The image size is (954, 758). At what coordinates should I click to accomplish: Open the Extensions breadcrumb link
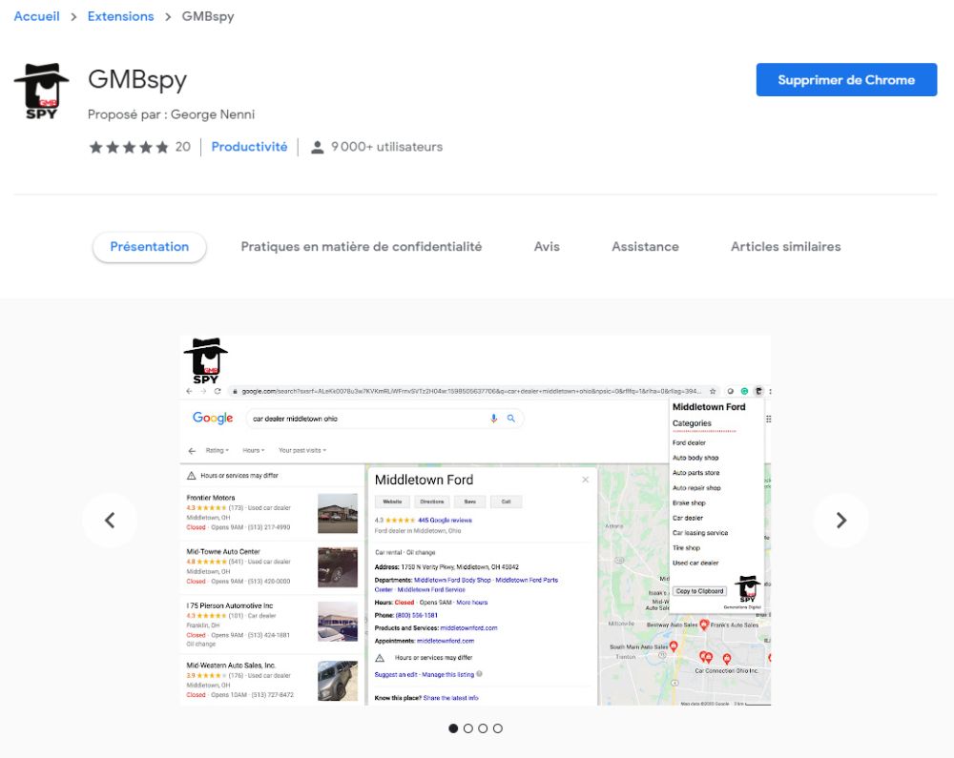coord(120,16)
